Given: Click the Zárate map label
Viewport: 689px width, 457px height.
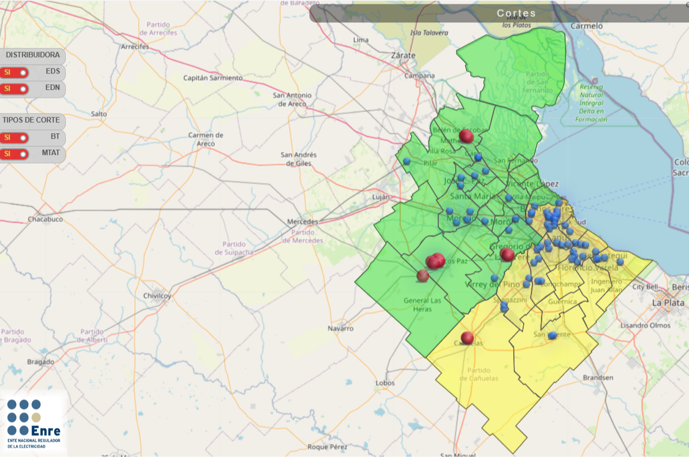Looking at the screenshot, I should click(x=404, y=55).
